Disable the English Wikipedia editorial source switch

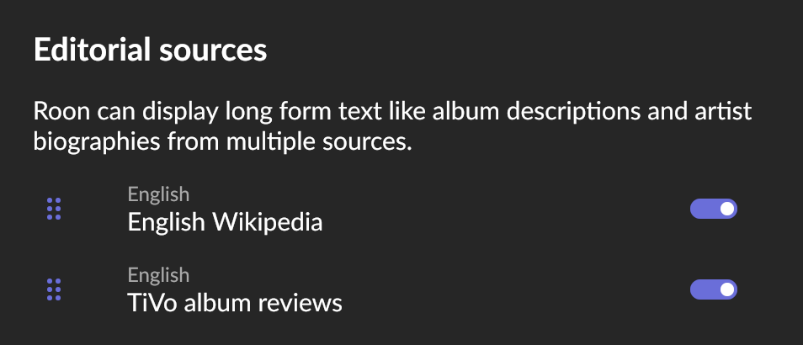pyautogui.click(x=714, y=209)
